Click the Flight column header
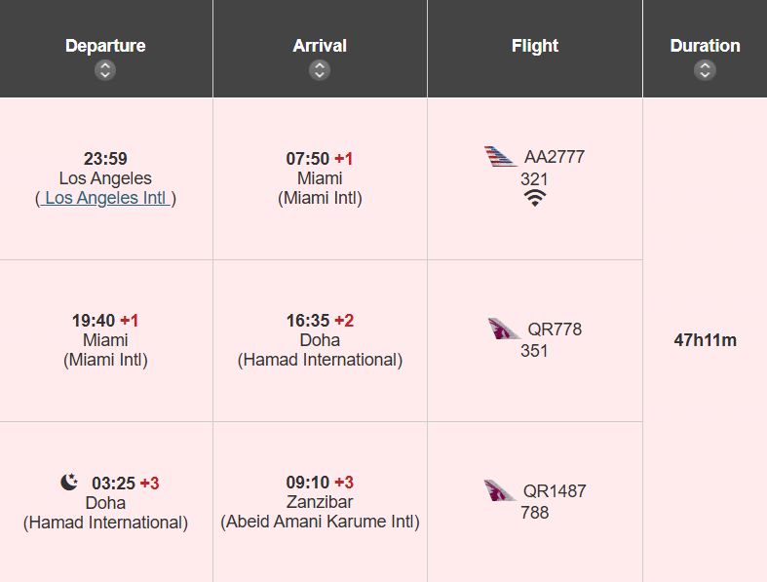The height and width of the screenshot is (582, 767). [534, 46]
